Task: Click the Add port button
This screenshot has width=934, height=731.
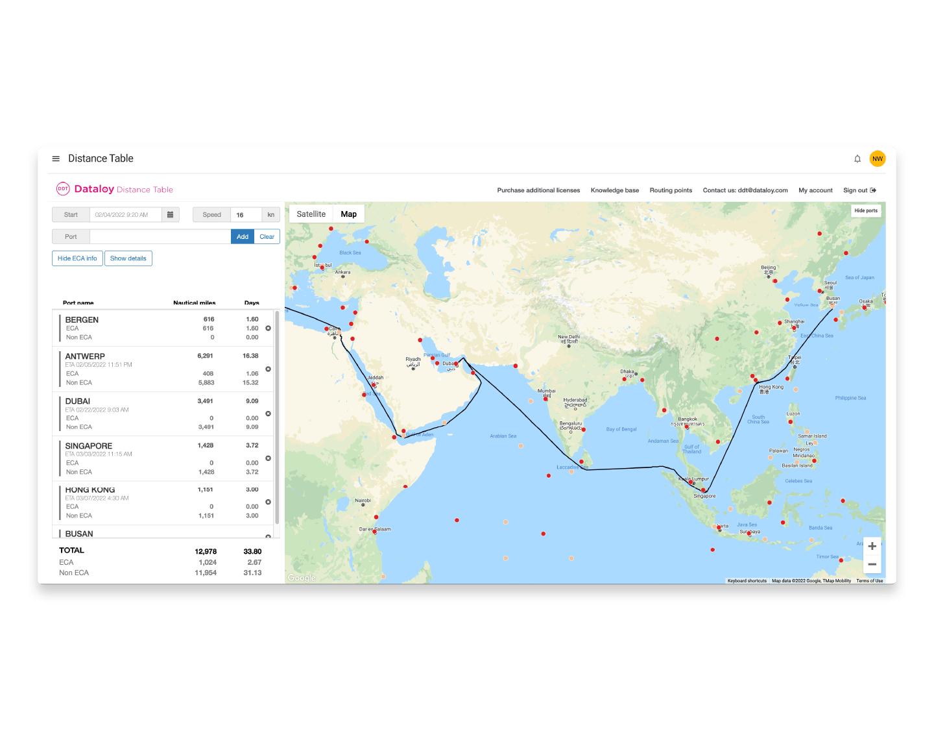Action: [x=243, y=237]
